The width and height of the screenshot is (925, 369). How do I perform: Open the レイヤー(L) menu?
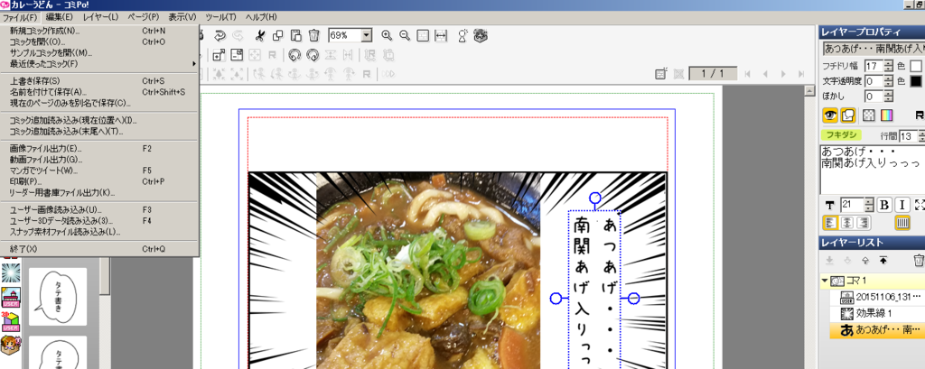pos(100,17)
